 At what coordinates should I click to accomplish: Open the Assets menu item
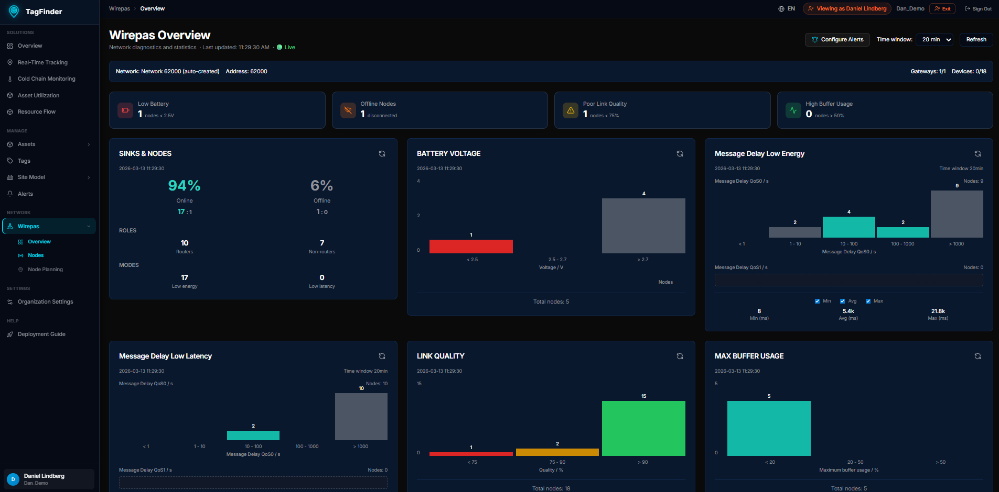49,144
